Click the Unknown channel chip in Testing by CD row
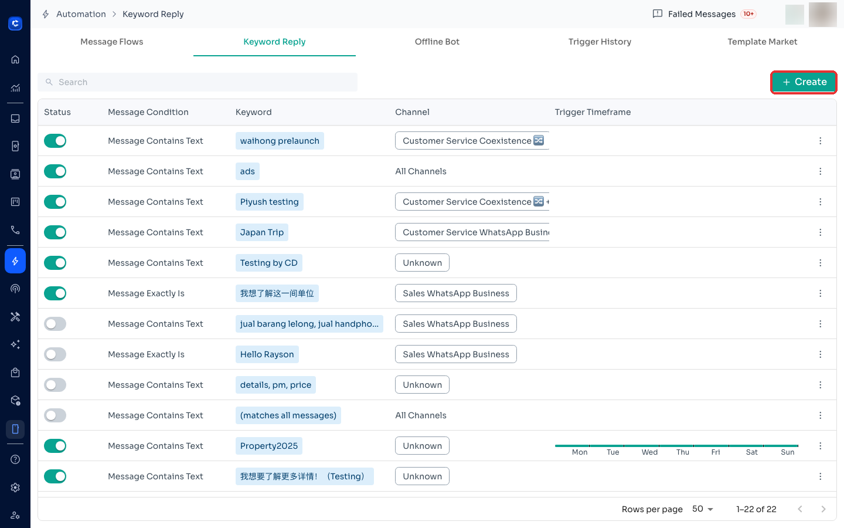This screenshot has width=844, height=528. click(422, 263)
